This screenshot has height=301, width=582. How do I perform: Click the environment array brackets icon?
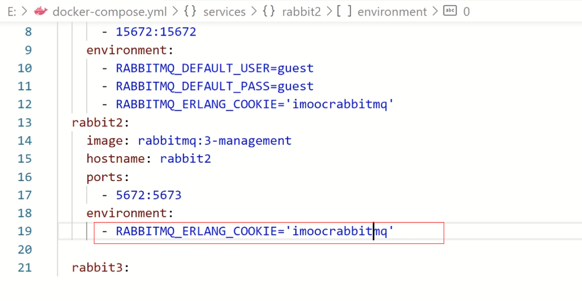click(344, 11)
